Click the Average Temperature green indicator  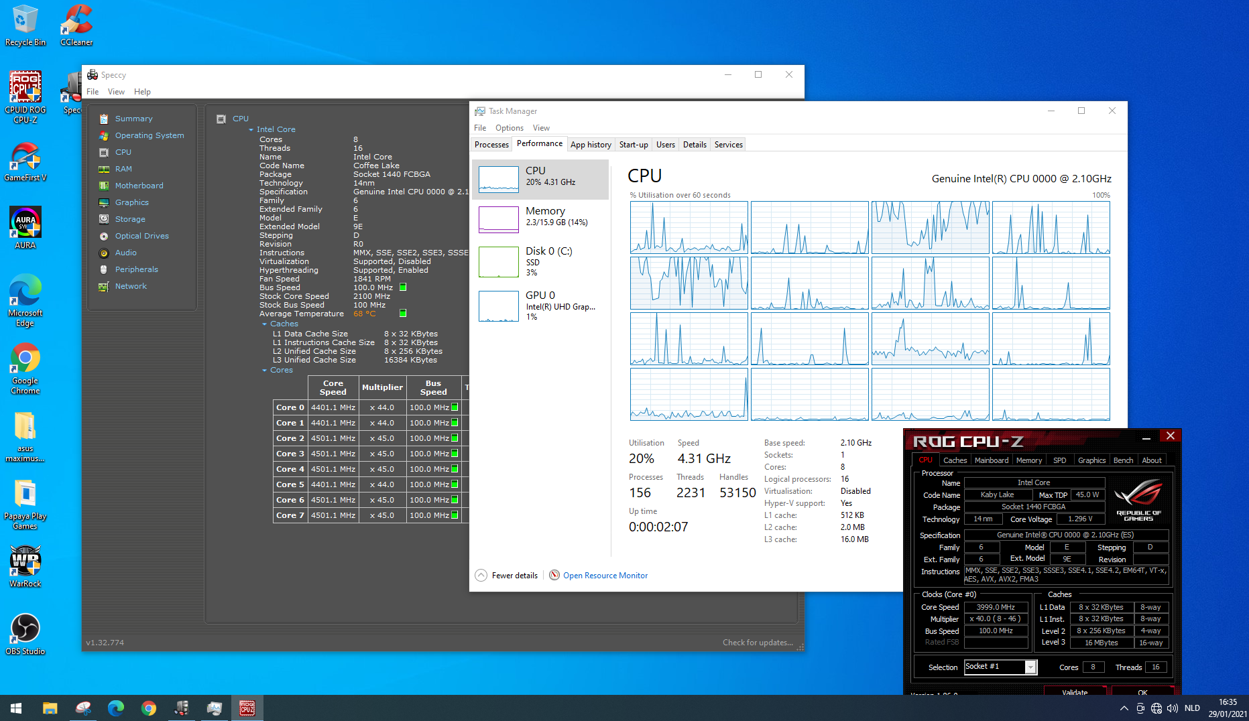[403, 313]
